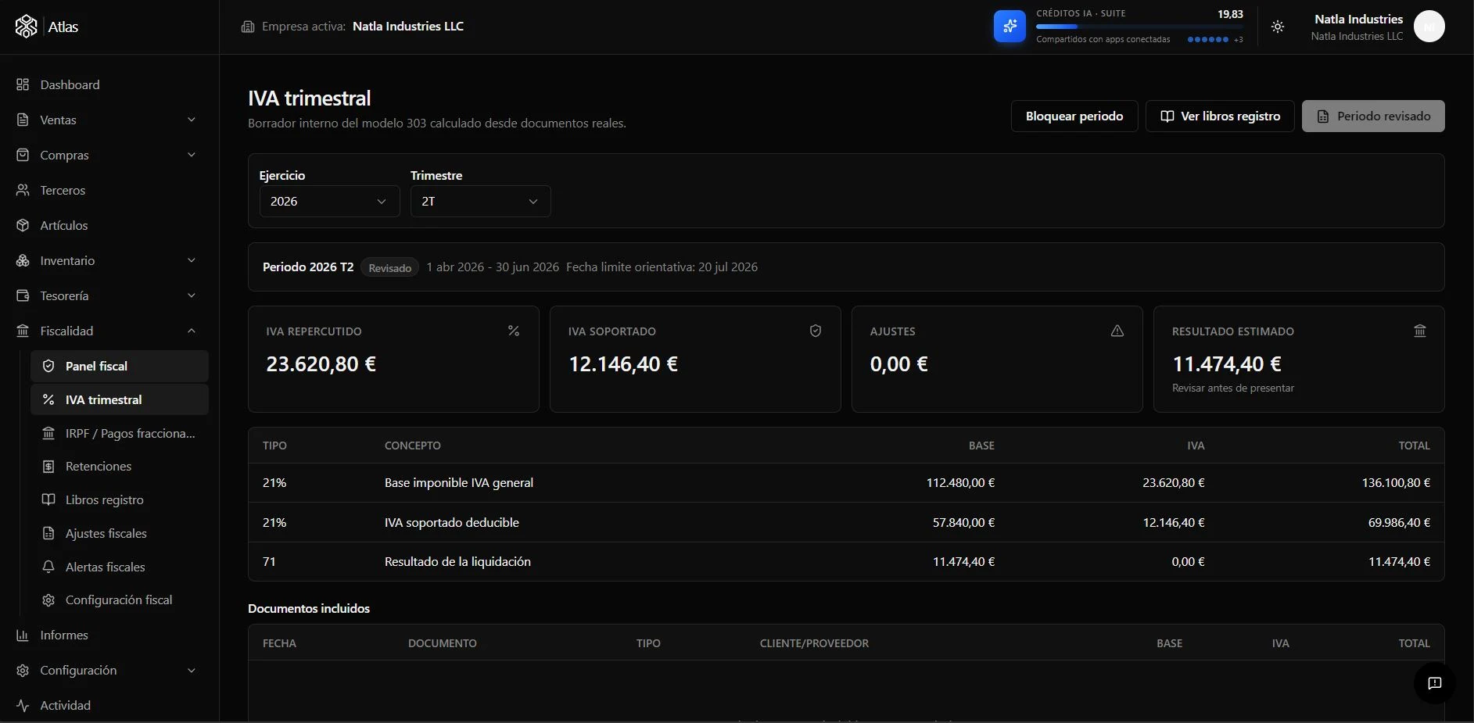
Task: Click the Panel fiscal shield icon
Action: pos(48,366)
